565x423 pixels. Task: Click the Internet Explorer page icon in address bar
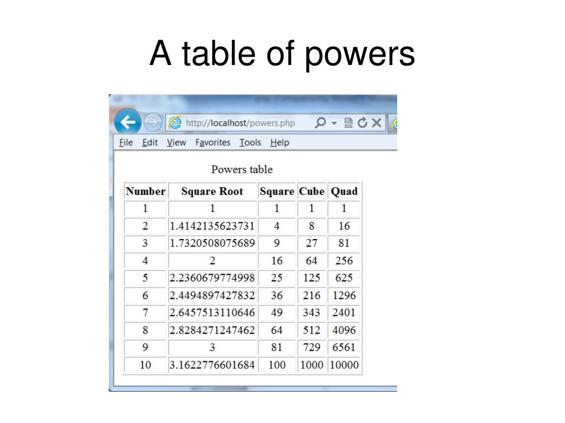(175, 123)
